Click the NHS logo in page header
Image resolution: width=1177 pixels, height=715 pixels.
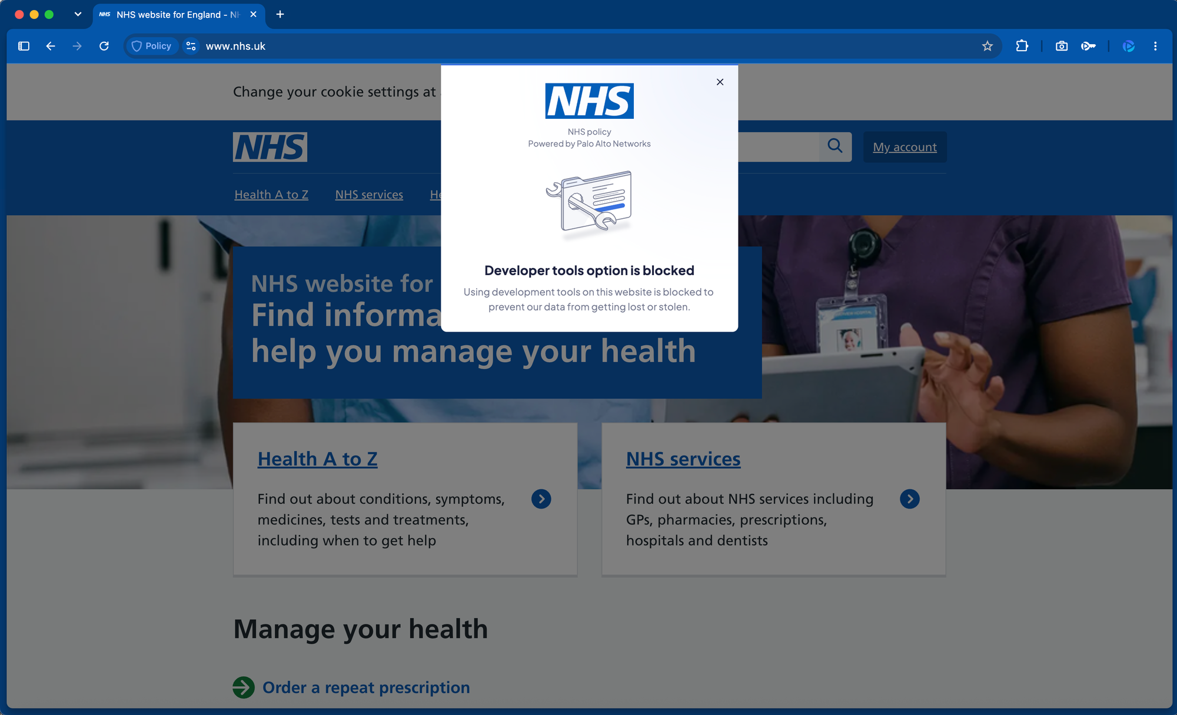[270, 147]
